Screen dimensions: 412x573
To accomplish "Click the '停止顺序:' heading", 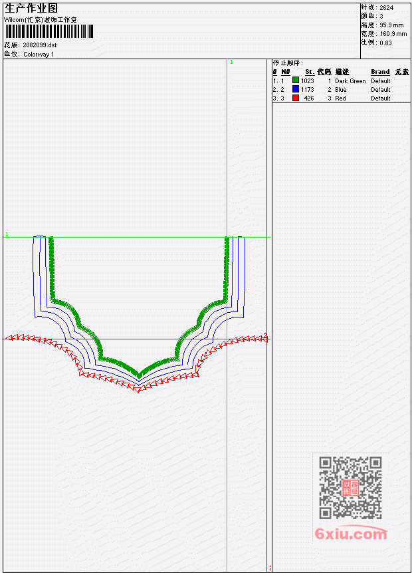I will pyautogui.click(x=288, y=63).
